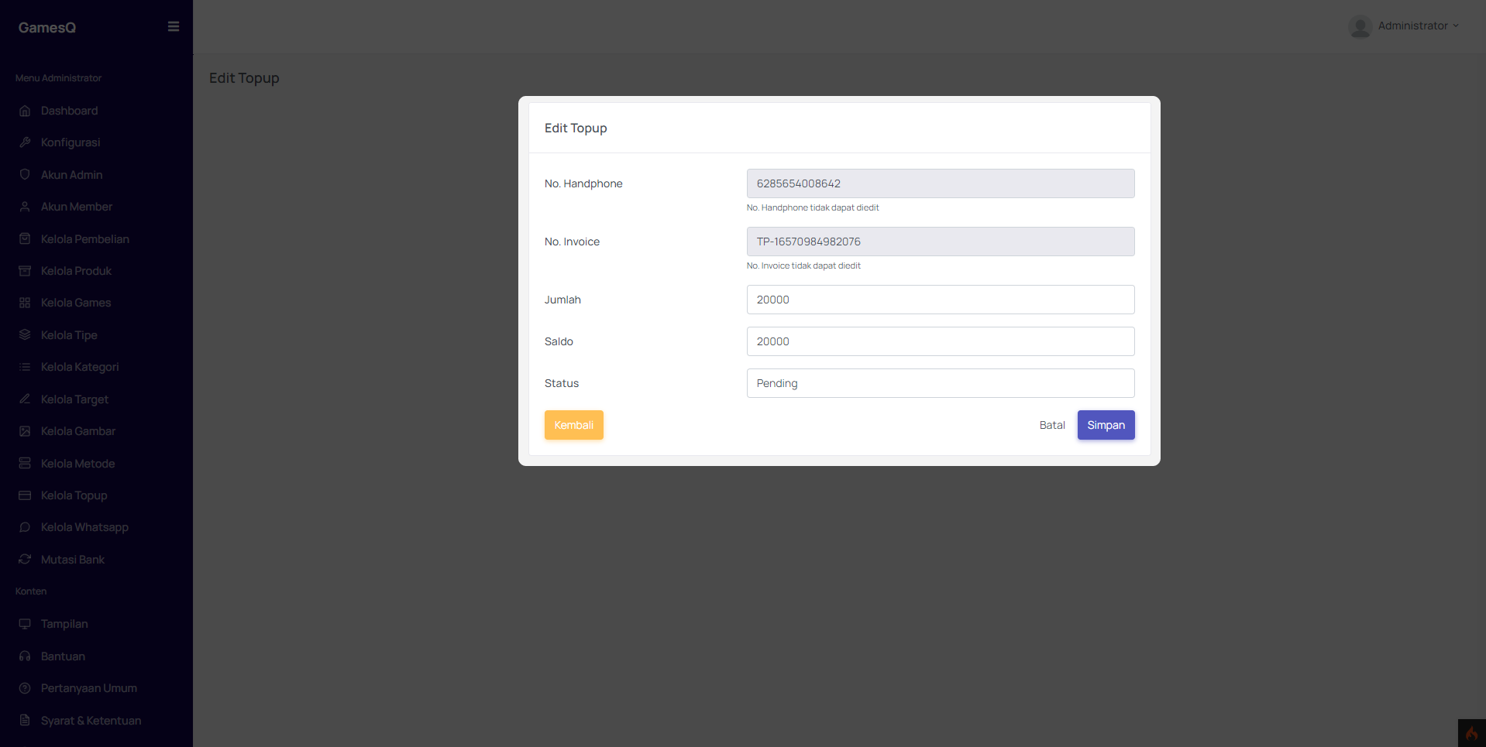Screen dimensions: 1486x747
Task: Click the Tampilan monitor icon
Action: click(x=25, y=624)
